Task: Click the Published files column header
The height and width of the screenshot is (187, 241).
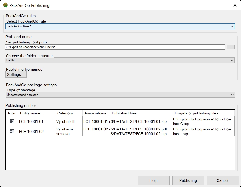Action: [x=141, y=113]
